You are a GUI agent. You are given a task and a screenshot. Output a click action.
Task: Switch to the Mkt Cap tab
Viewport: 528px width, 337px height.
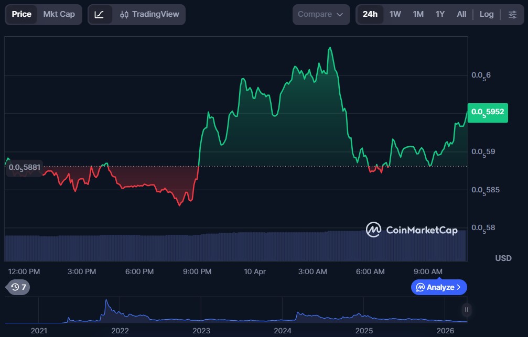[x=59, y=14]
